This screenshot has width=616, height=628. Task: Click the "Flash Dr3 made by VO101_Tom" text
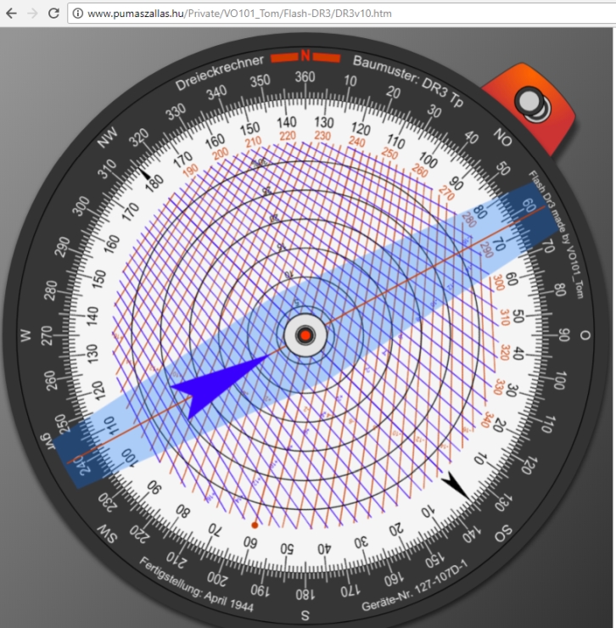click(x=557, y=234)
